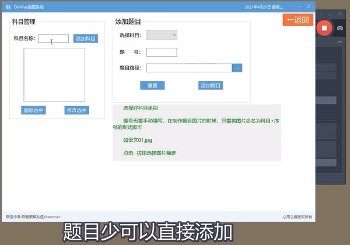Screen dimensions: 350x245
Task: Focus the 题目路径 path field
Action: 189,68
